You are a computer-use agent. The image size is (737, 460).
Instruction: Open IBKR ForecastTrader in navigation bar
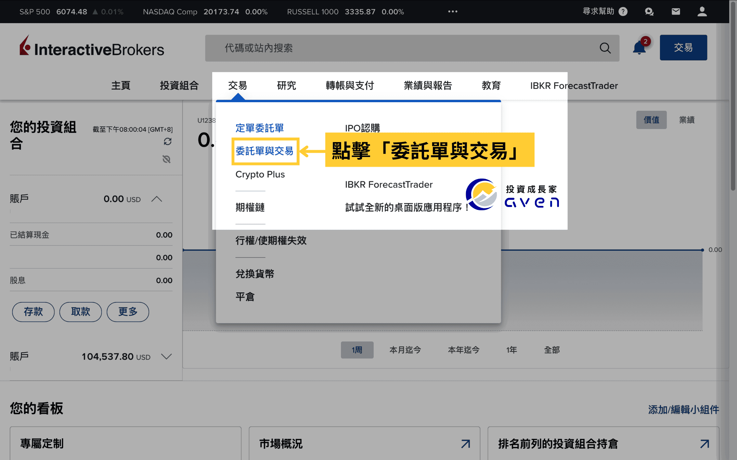[x=574, y=86]
